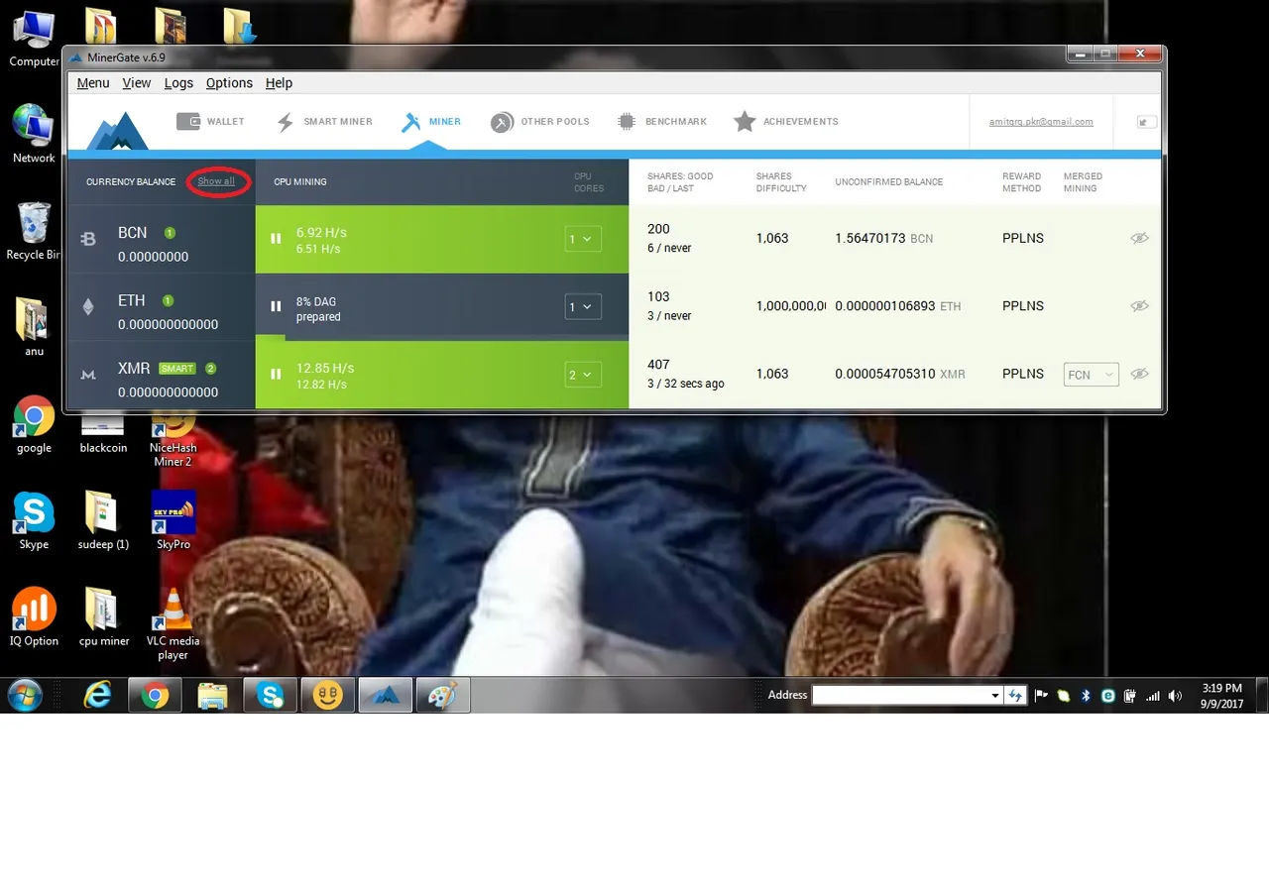Open the volume control in system tray
The image size is (1269, 892).
[1175, 696]
